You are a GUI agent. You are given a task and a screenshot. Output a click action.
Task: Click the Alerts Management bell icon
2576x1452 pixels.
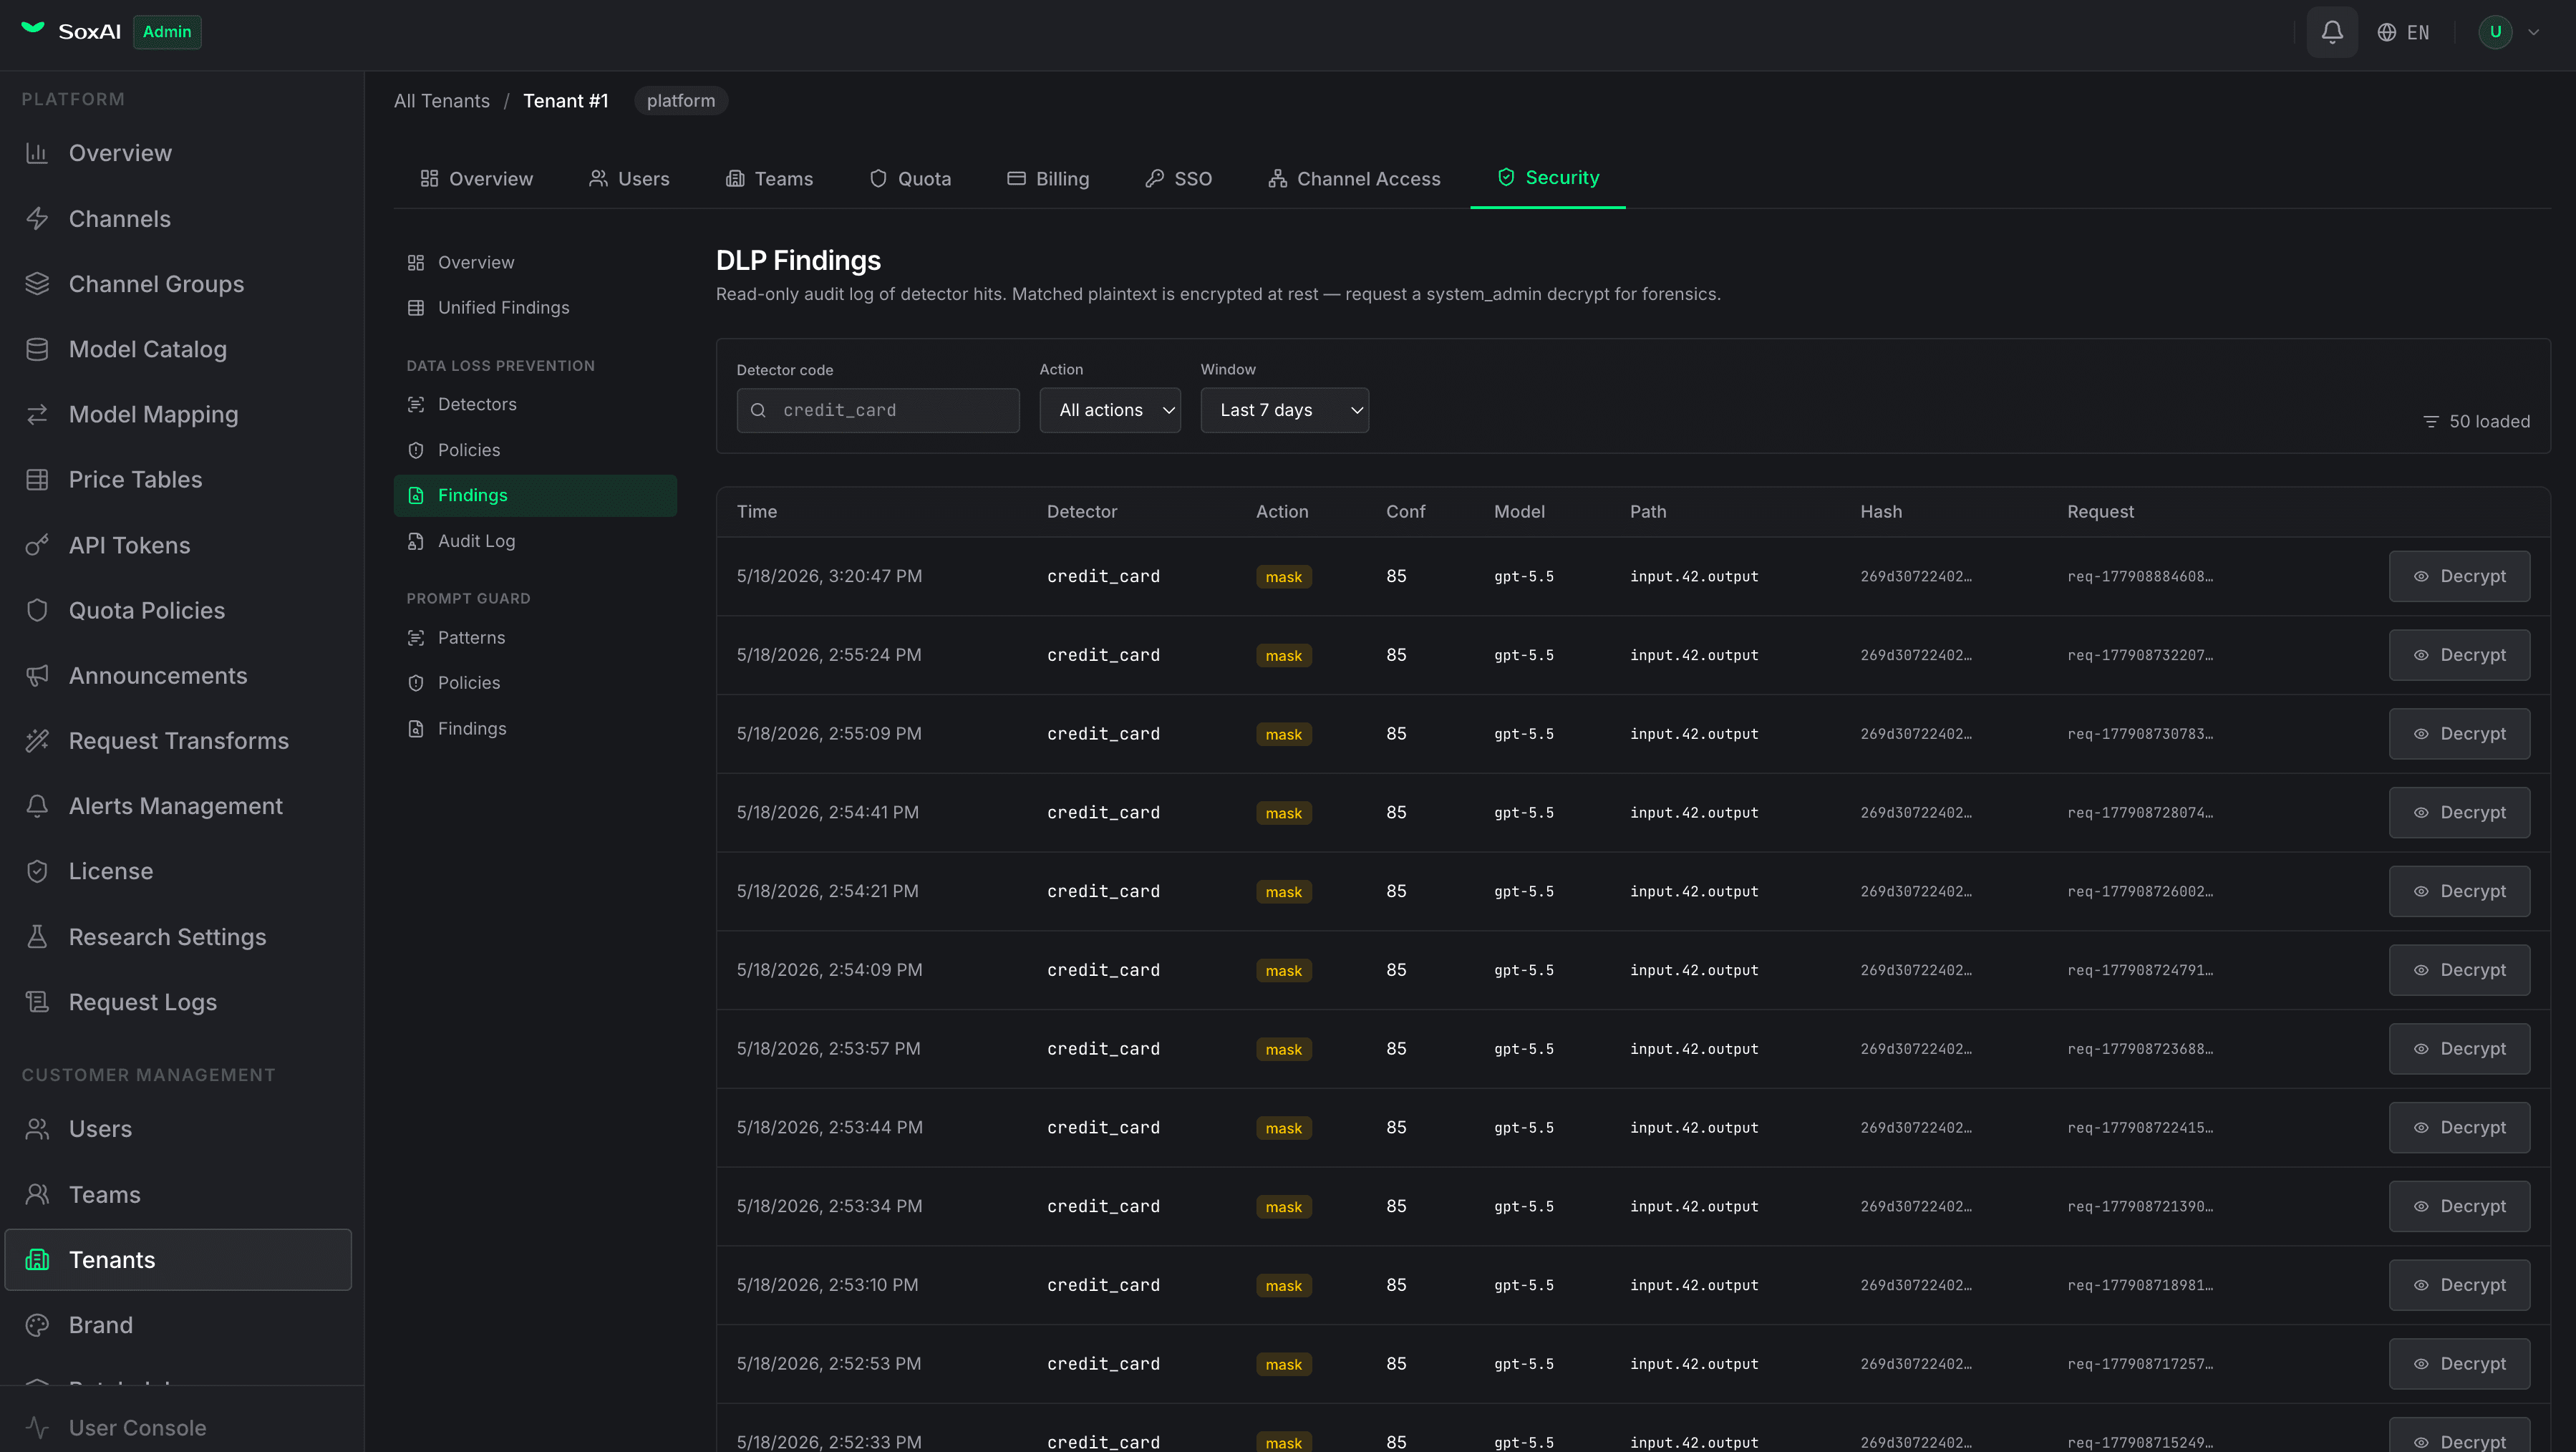[37, 806]
